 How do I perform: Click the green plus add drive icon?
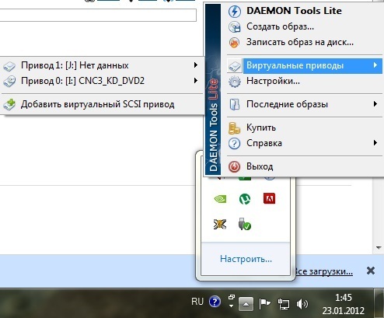(9, 104)
